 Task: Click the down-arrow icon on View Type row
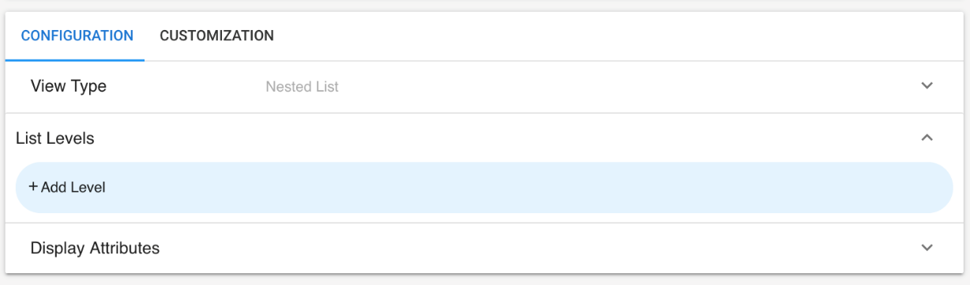927,86
